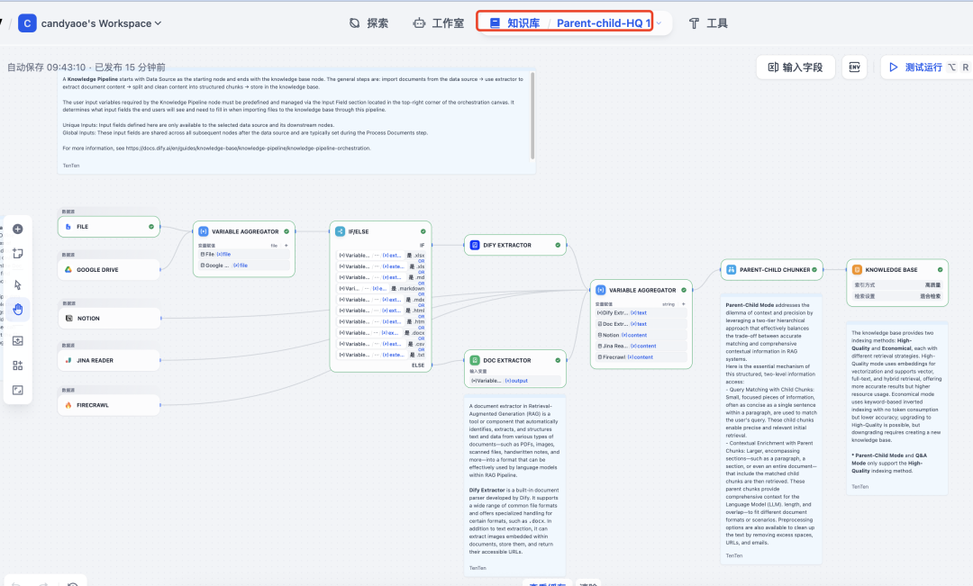Click the IF/ELSE condition row for .csv

381,344
